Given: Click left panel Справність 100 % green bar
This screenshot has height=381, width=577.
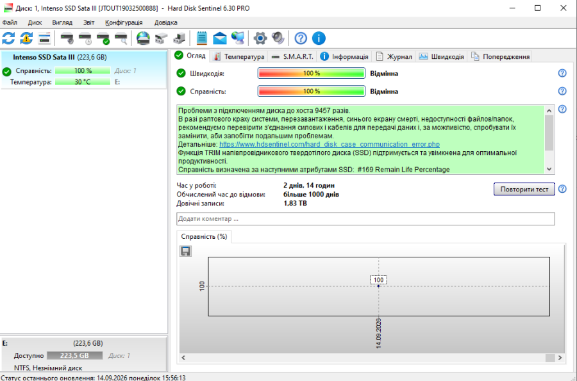Looking at the screenshot, I should (x=83, y=70).
